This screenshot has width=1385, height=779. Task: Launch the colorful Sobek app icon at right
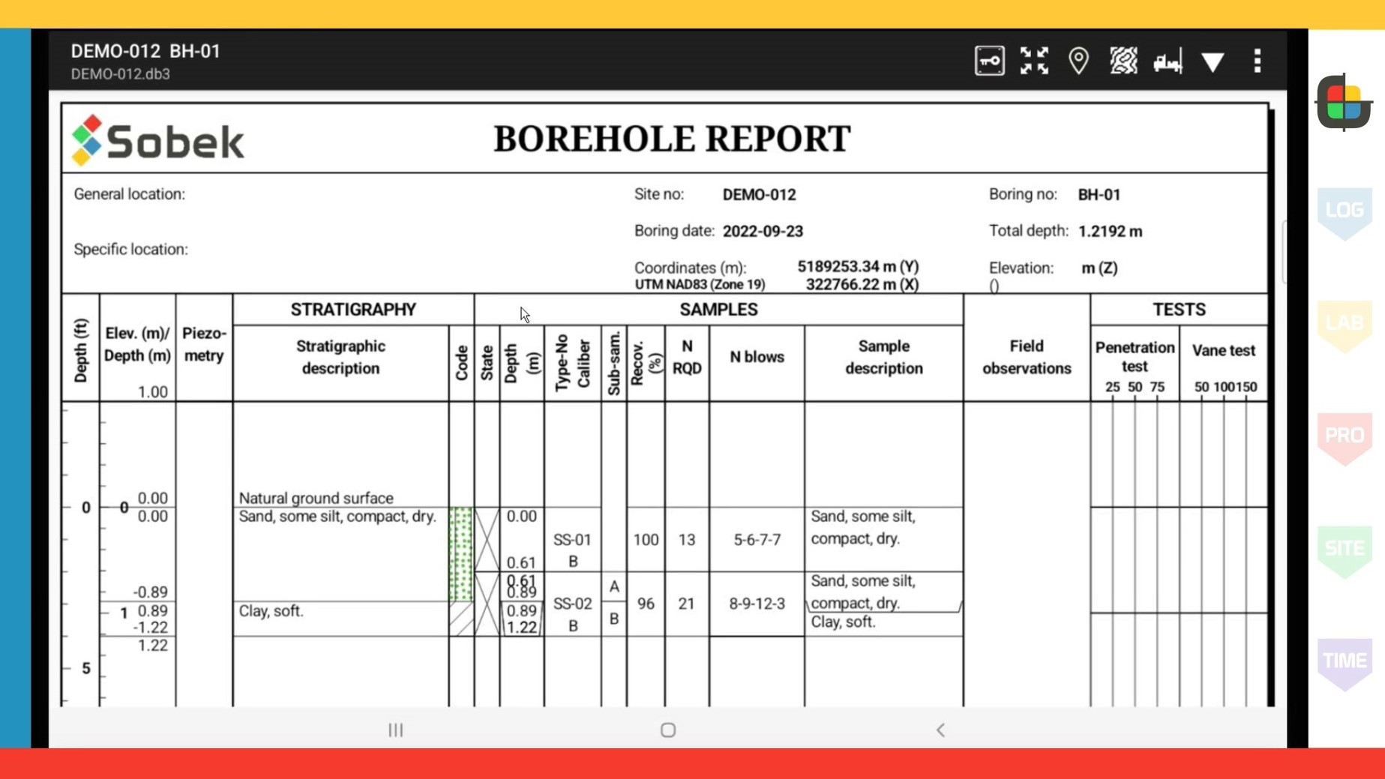tap(1344, 103)
